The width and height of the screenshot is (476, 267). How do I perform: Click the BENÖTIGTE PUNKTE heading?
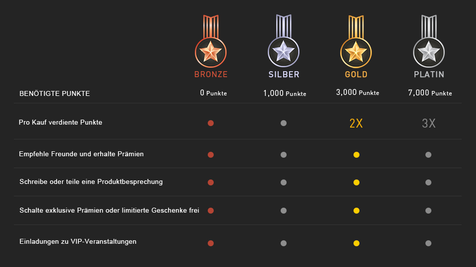tap(55, 93)
